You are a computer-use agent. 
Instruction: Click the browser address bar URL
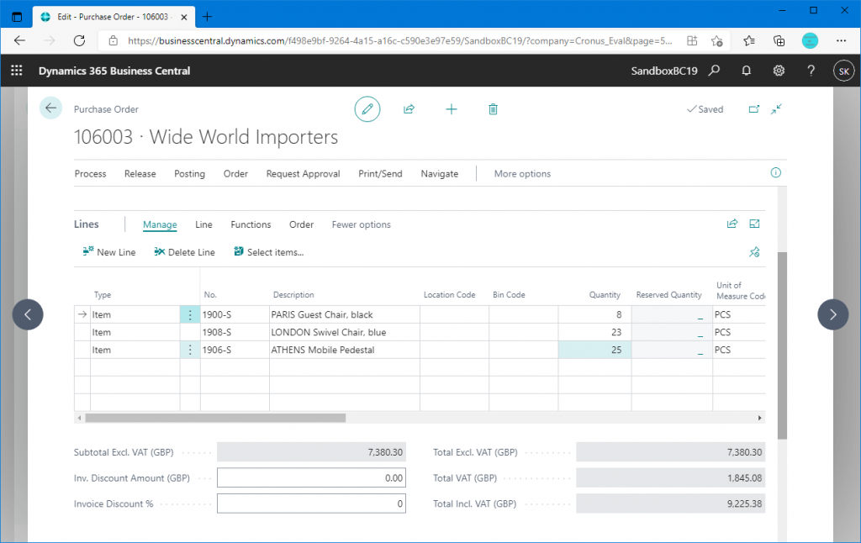[399, 40]
